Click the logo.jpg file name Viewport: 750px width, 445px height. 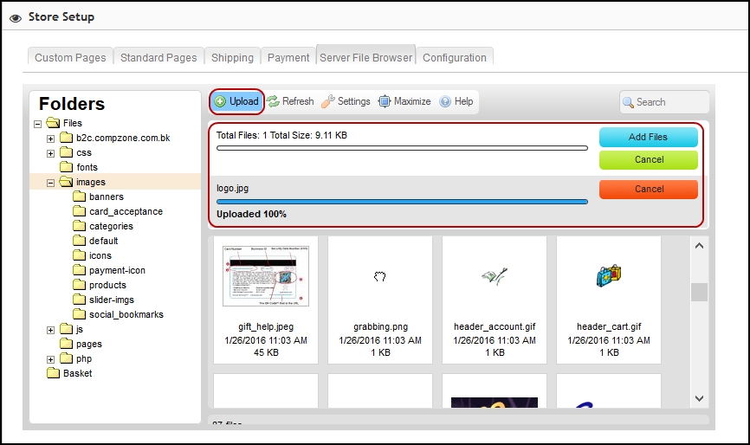pyautogui.click(x=232, y=189)
